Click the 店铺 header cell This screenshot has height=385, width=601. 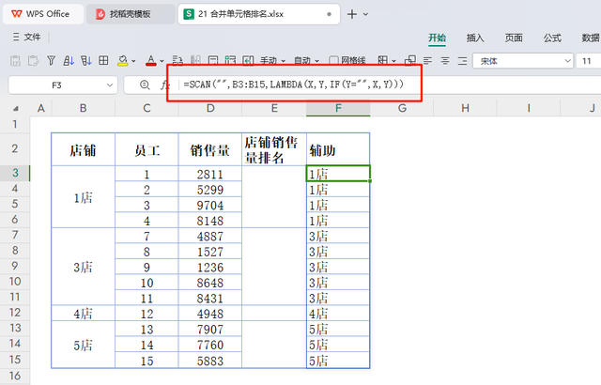click(x=84, y=149)
